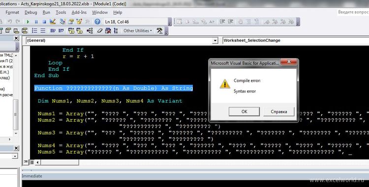Open the Other Utilities dropdown
Image resolution: width=369 pixels, height=187 pixels.
[138, 31]
